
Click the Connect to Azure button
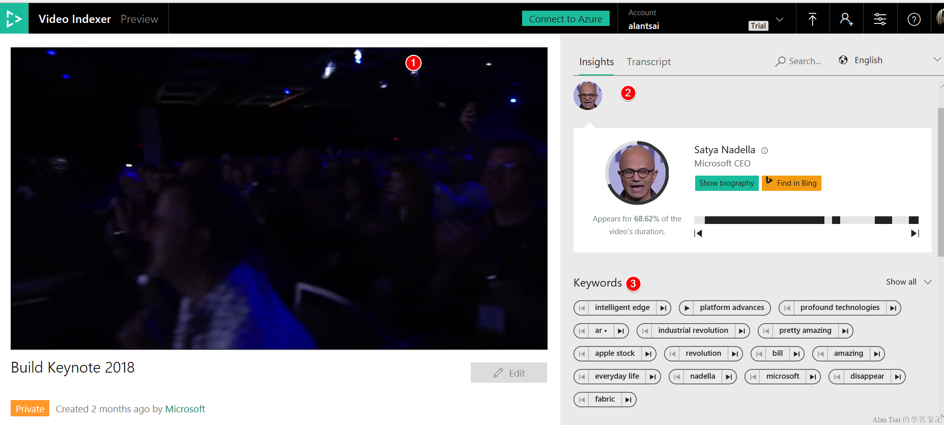[566, 19]
